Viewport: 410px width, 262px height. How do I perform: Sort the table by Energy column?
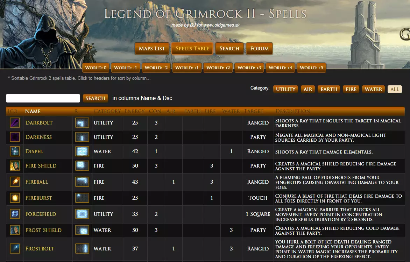135,111
